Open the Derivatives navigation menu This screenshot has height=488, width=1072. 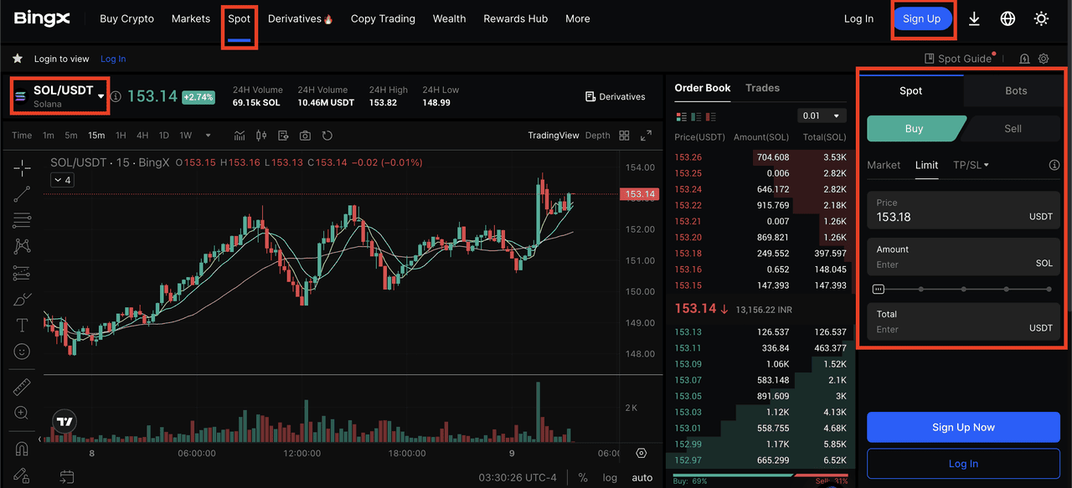(300, 18)
